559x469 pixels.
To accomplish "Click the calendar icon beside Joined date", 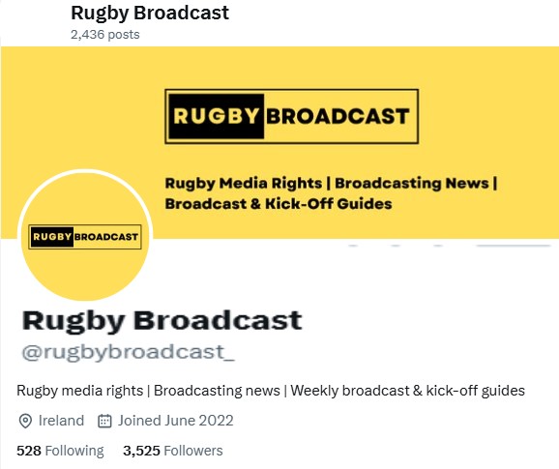I will pyautogui.click(x=104, y=421).
